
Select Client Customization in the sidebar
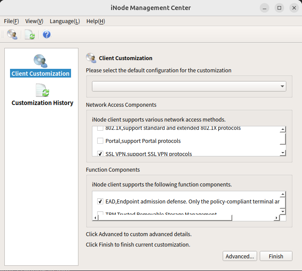[41, 74]
